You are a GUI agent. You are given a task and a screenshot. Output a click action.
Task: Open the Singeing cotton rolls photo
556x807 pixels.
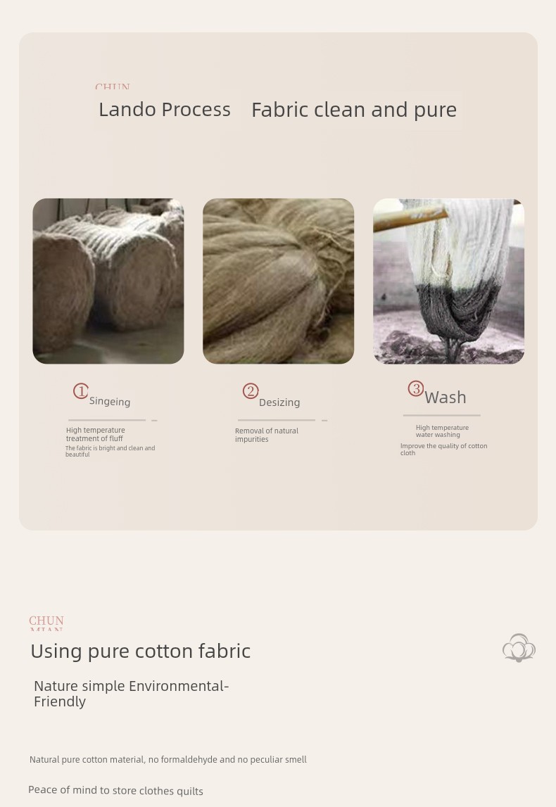108,281
